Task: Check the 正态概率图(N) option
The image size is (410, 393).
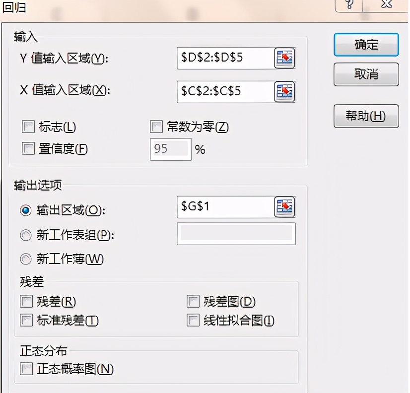Action: (26, 370)
